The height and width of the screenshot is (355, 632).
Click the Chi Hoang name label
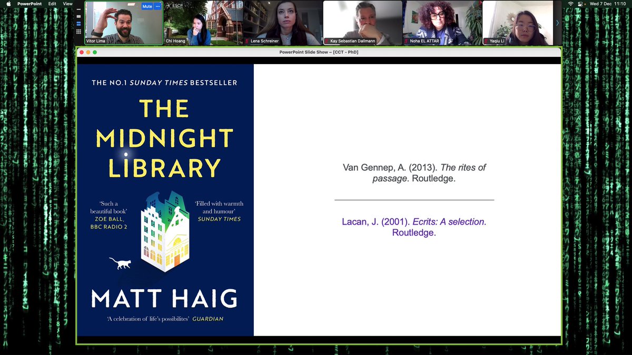click(x=175, y=41)
